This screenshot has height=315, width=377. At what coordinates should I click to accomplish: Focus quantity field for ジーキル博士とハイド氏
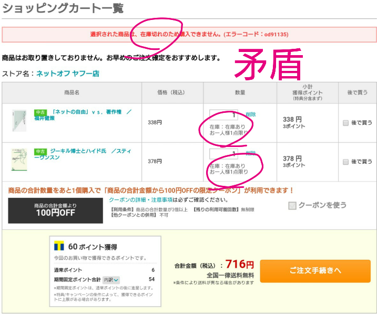[x=223, y=154]
